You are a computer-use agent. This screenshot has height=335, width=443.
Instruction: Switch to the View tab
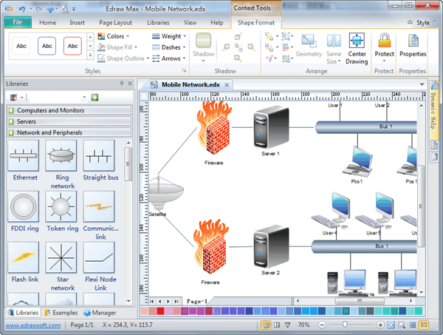[190, 23]
